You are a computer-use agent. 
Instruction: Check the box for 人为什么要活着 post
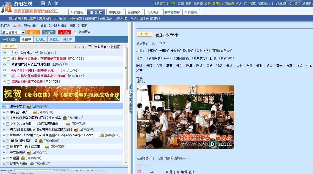9,53
